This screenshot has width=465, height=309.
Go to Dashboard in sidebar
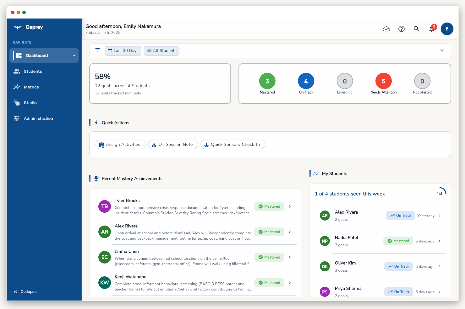point(44,56)
